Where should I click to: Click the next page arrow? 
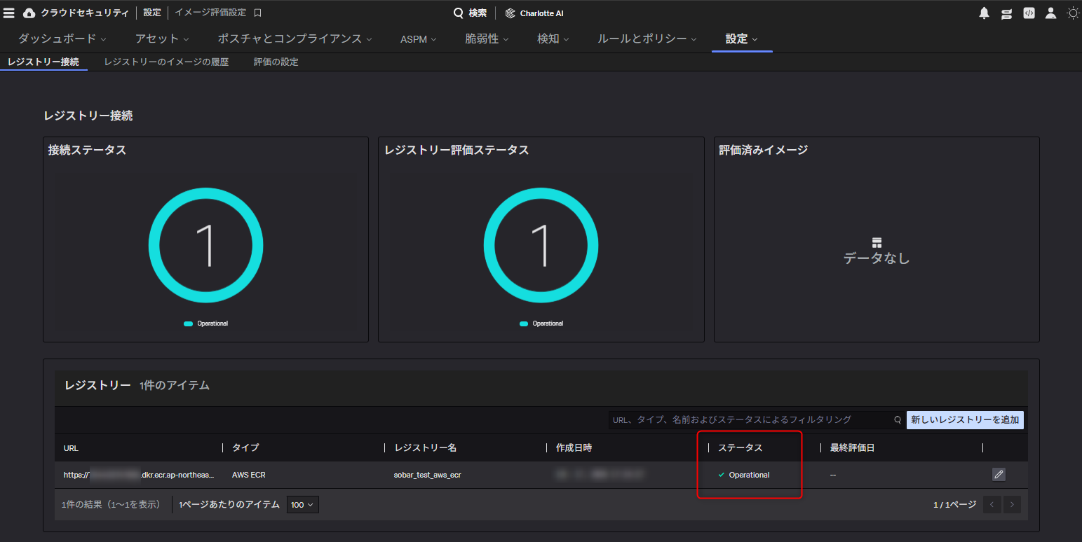(x=1012, y=504)
